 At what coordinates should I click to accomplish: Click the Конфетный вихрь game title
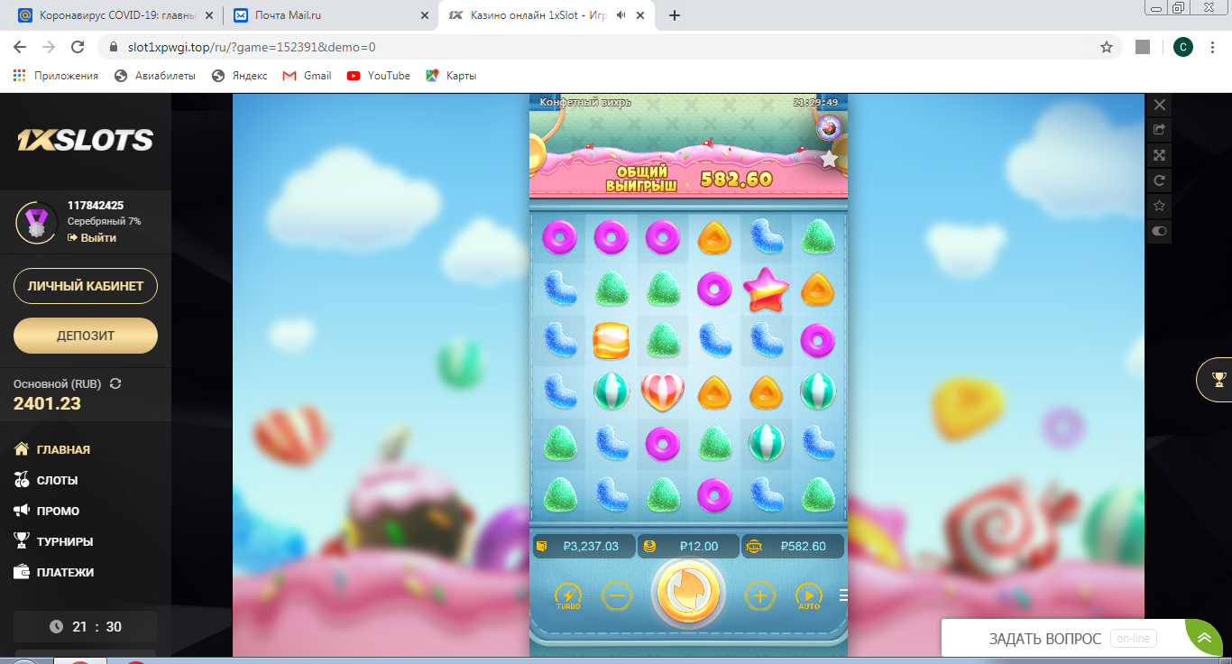[585, 102]
